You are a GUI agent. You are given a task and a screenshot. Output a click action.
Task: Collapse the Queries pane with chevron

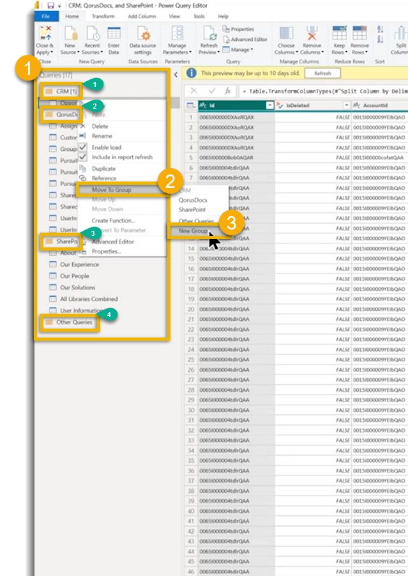click(x=176, y=75)
